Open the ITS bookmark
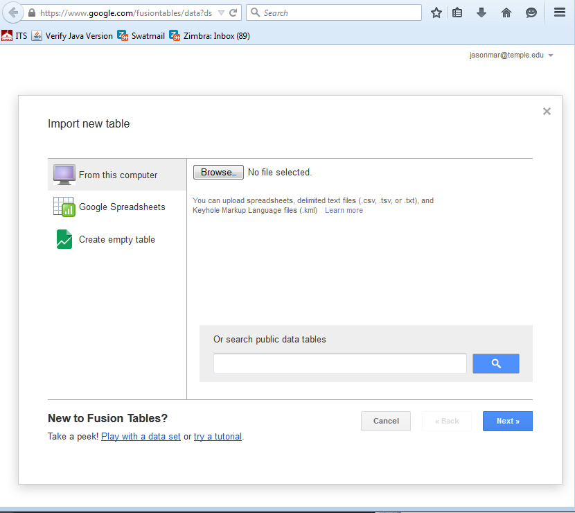575x513 pixels. tap(15, 36)
